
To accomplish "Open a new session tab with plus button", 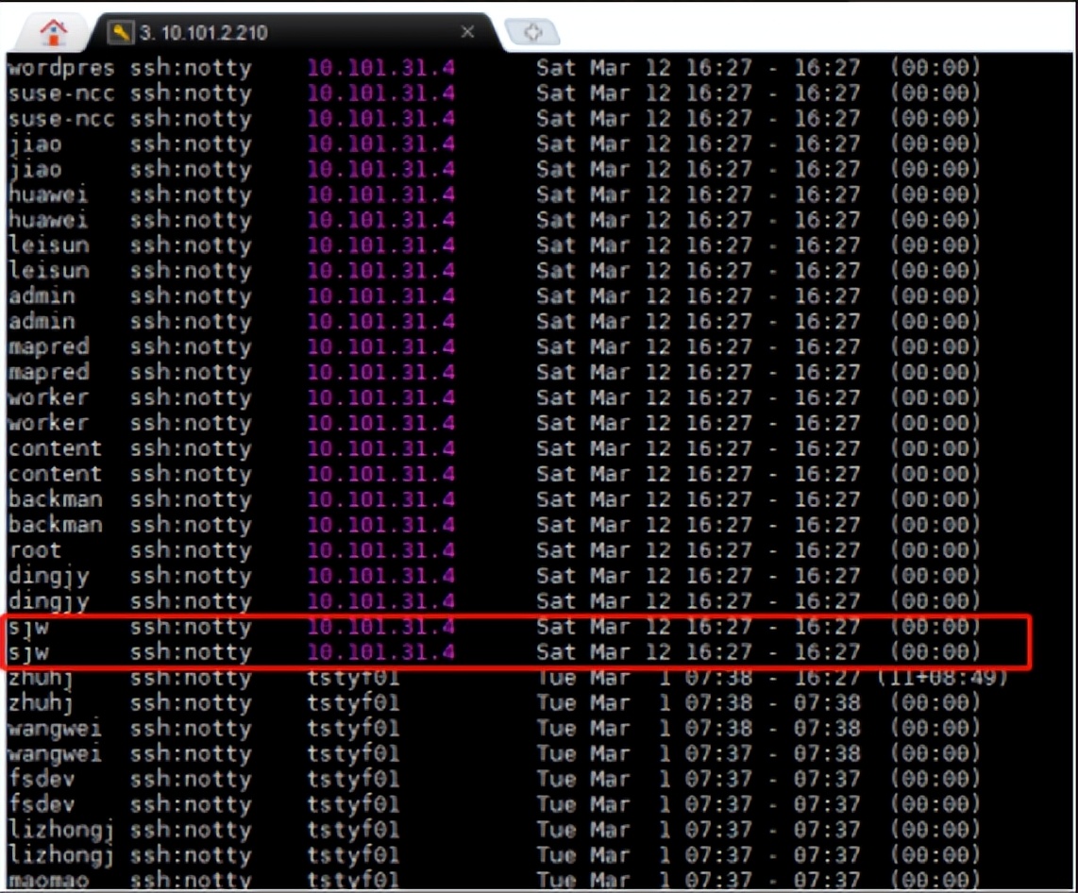I will coord(532,31).
